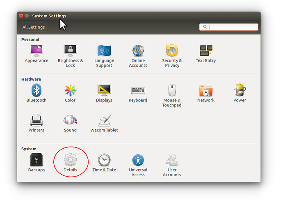
Task: Click the All Settings button
Action: coord(34,27)
